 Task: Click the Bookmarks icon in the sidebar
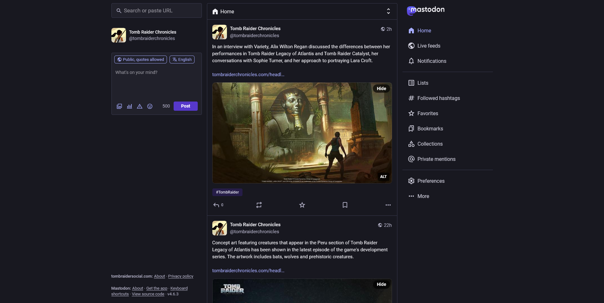(x=411, y=128)
